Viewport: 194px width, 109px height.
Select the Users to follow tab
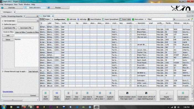21,32
